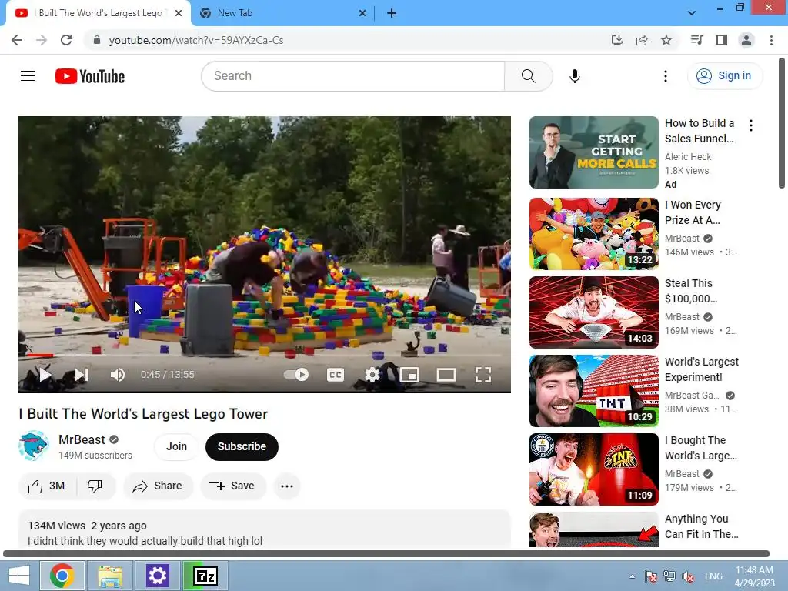This screenshot has width=788, height=591.
Task: Install app from address bar icon
Action: click(616, 40)
